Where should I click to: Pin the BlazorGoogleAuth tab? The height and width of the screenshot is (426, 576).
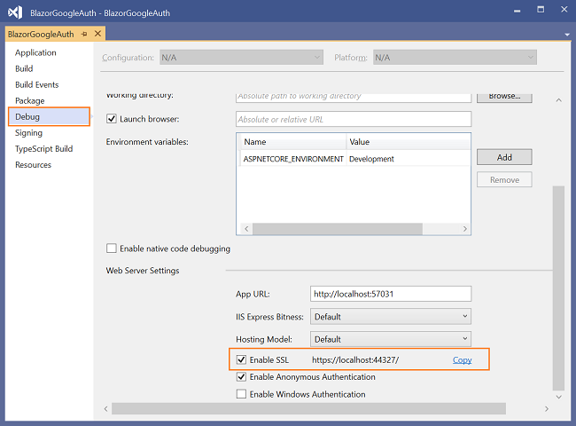84,34
